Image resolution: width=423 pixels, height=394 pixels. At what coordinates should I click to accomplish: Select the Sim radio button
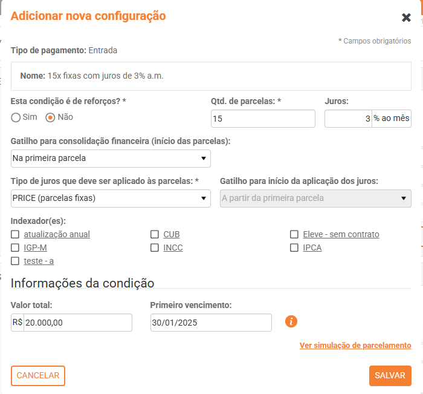coord(16,117)
